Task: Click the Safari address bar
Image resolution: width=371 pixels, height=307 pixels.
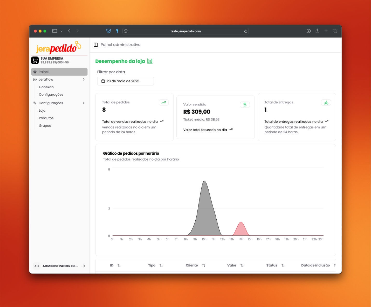Action: point(185,31)
